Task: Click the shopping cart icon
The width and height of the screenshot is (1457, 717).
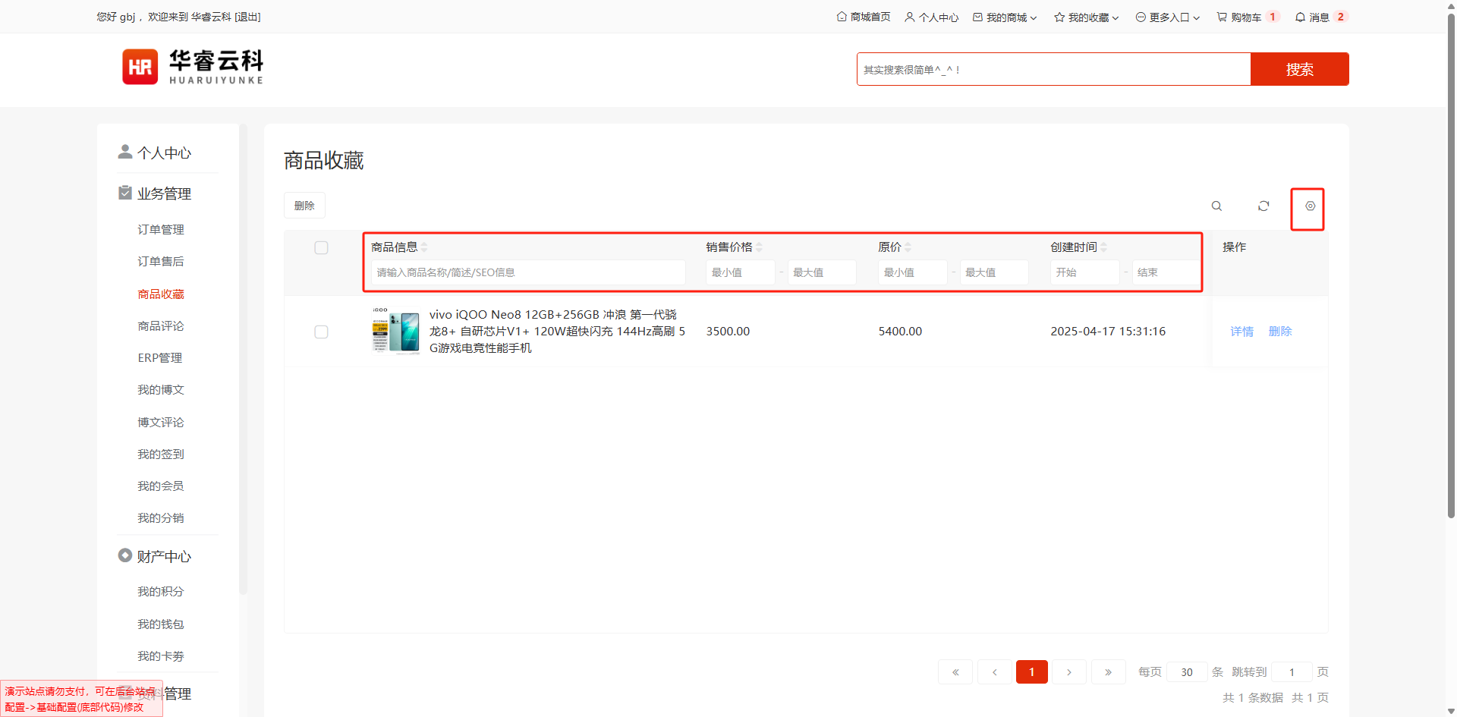Action: [x=1222, y=17]
